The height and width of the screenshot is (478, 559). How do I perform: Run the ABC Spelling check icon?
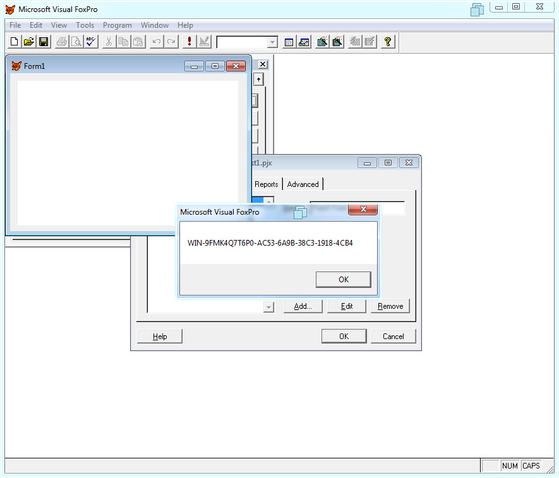(91, 42)
